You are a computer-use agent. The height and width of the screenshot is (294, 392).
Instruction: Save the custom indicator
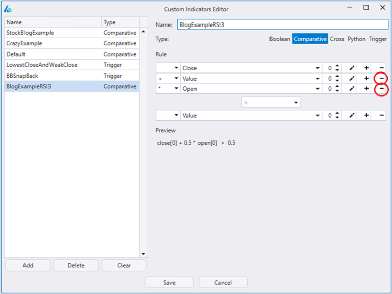tap(169, 282)
